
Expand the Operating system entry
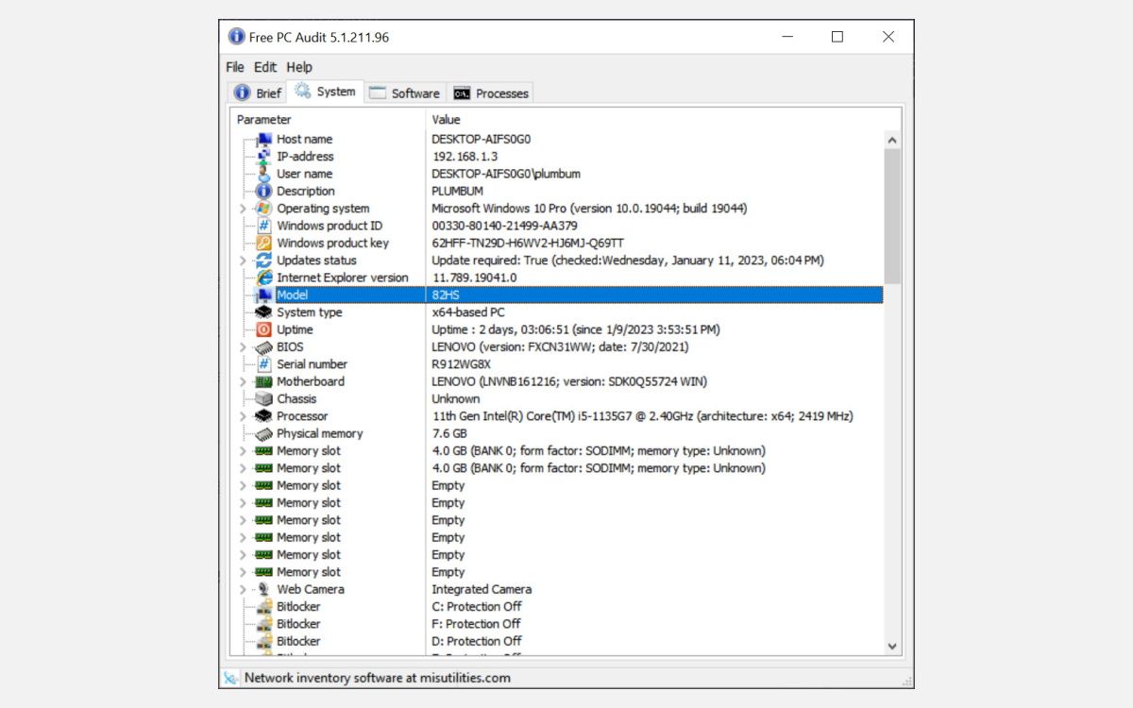click(244, 208)
